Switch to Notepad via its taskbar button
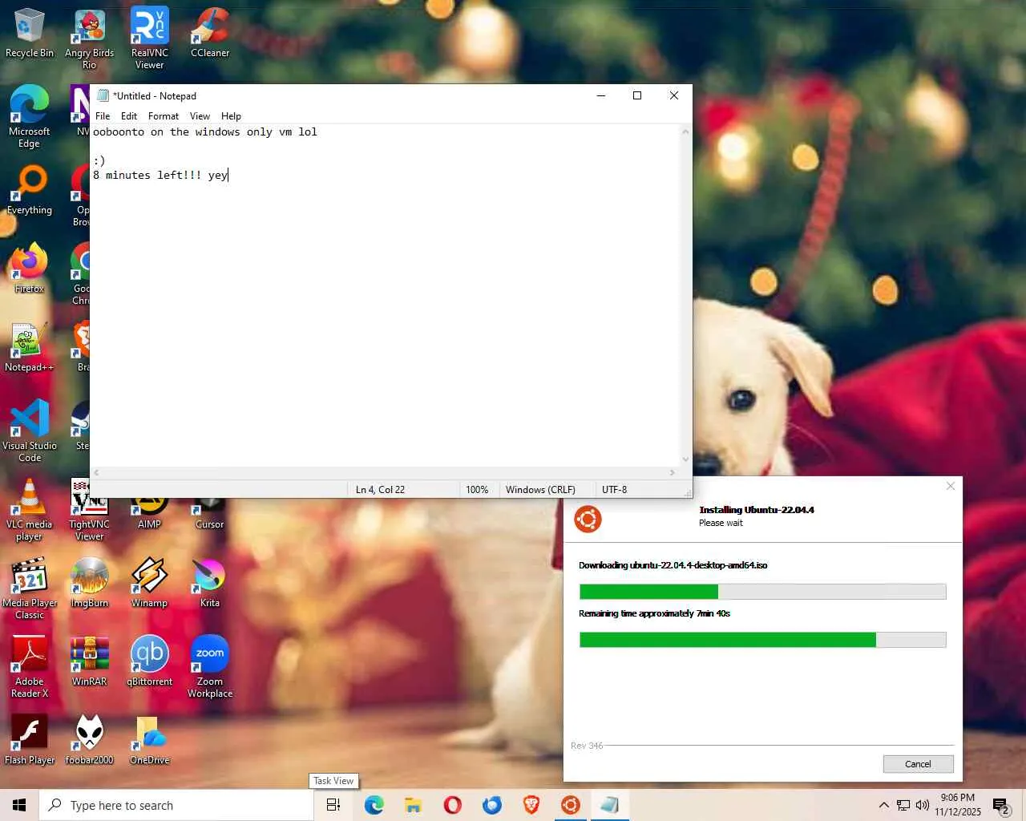 [x=610, y=805]
